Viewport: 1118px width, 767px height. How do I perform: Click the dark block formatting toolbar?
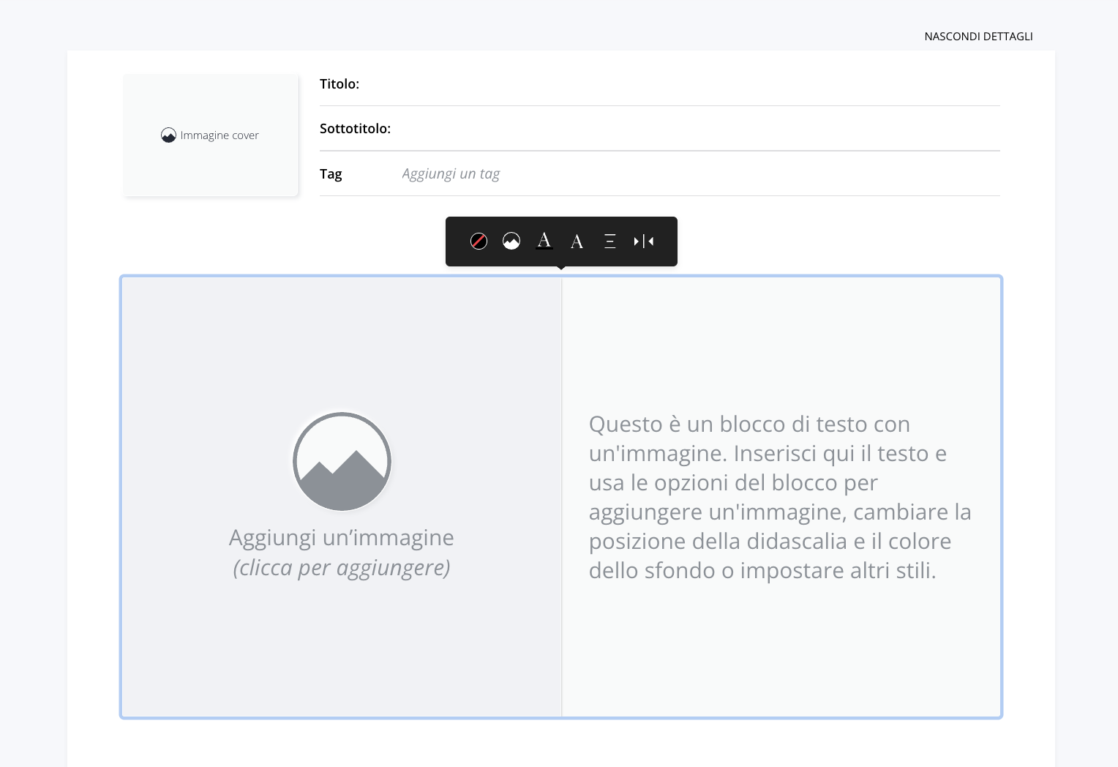click(x=561, y=242)
